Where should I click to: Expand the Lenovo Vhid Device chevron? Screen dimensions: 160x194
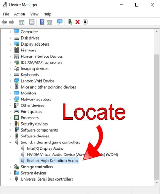point(10,81)
